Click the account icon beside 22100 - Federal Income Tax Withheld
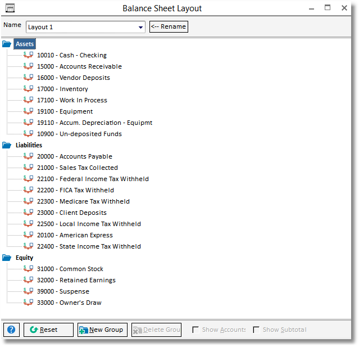Image resolution: width=359 pixels, height=347 pixels. click(x=29, y=179)
